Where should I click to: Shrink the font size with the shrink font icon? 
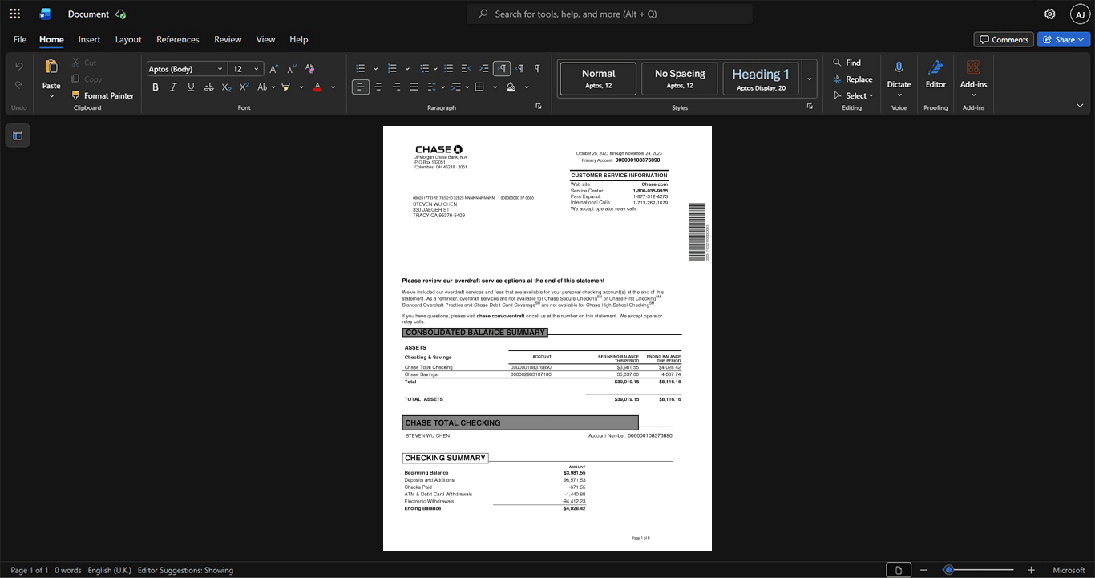pos(292,69)
